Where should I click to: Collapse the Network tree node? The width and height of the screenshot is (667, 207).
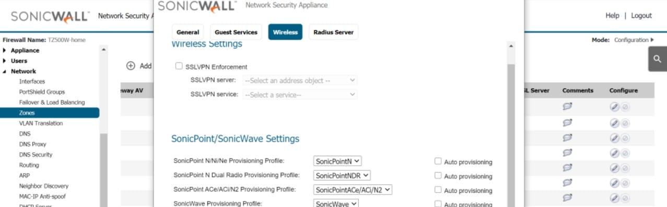[x=5, y=71]
